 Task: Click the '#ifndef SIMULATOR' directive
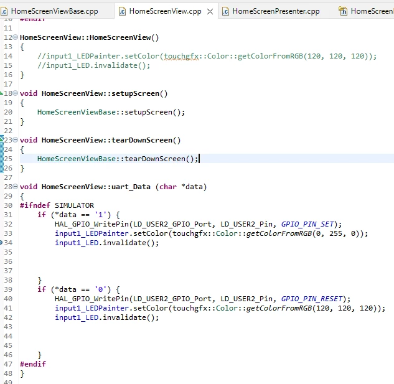tap(57, 205)
